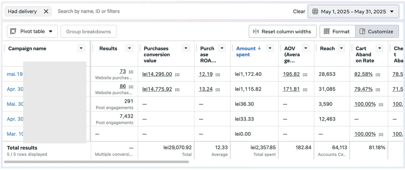Open Results column menu arrow
405x170 pixels.
click(x=130, y=48)
